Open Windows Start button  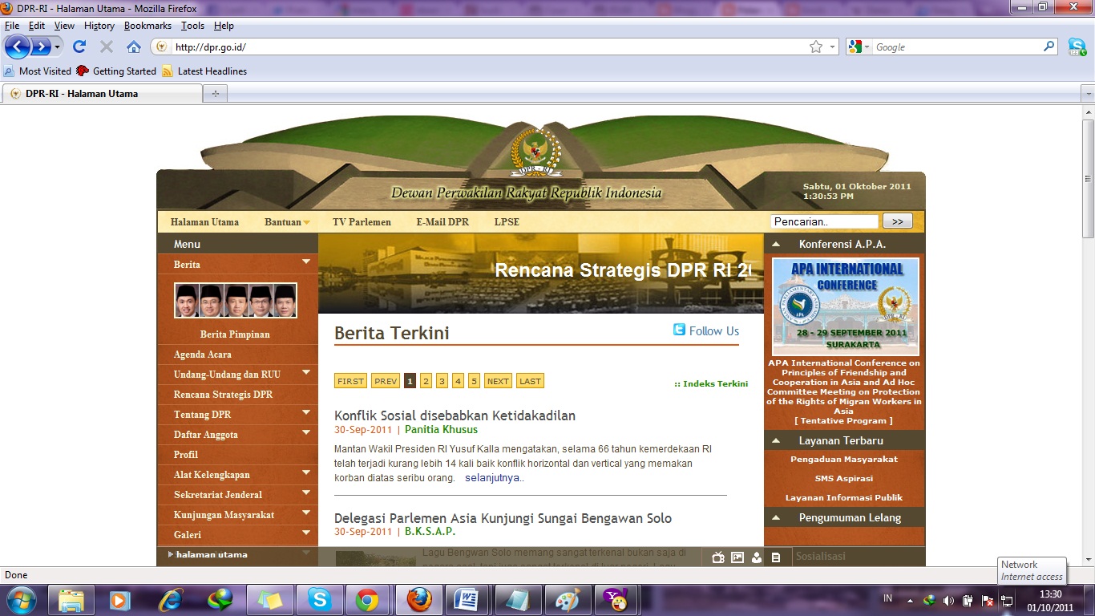(20, 599)
